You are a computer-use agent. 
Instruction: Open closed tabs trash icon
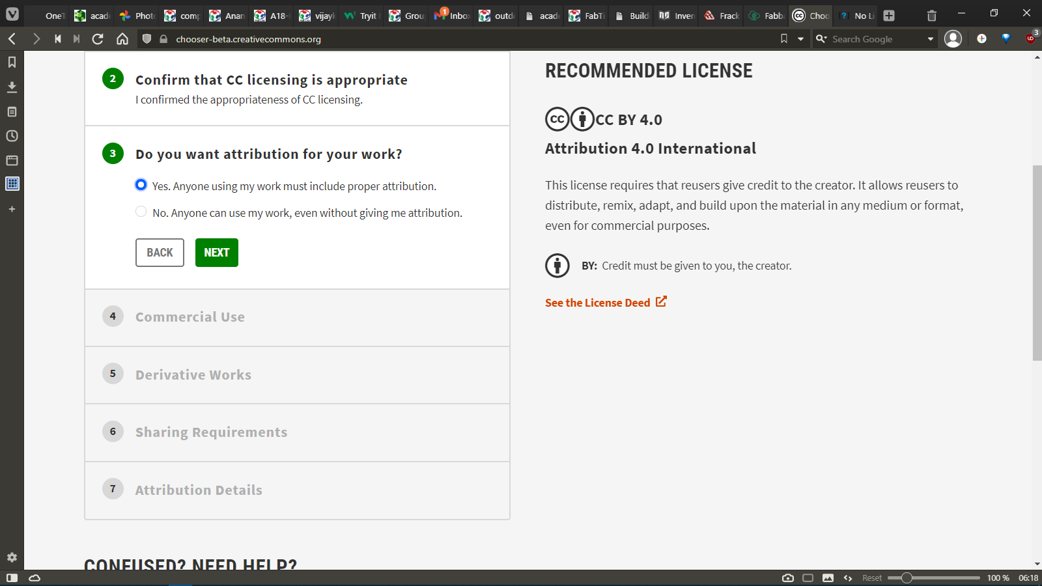pos(932,15)
